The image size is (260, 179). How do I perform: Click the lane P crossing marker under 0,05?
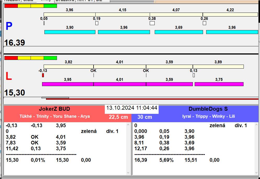click(x=44, y=23)
